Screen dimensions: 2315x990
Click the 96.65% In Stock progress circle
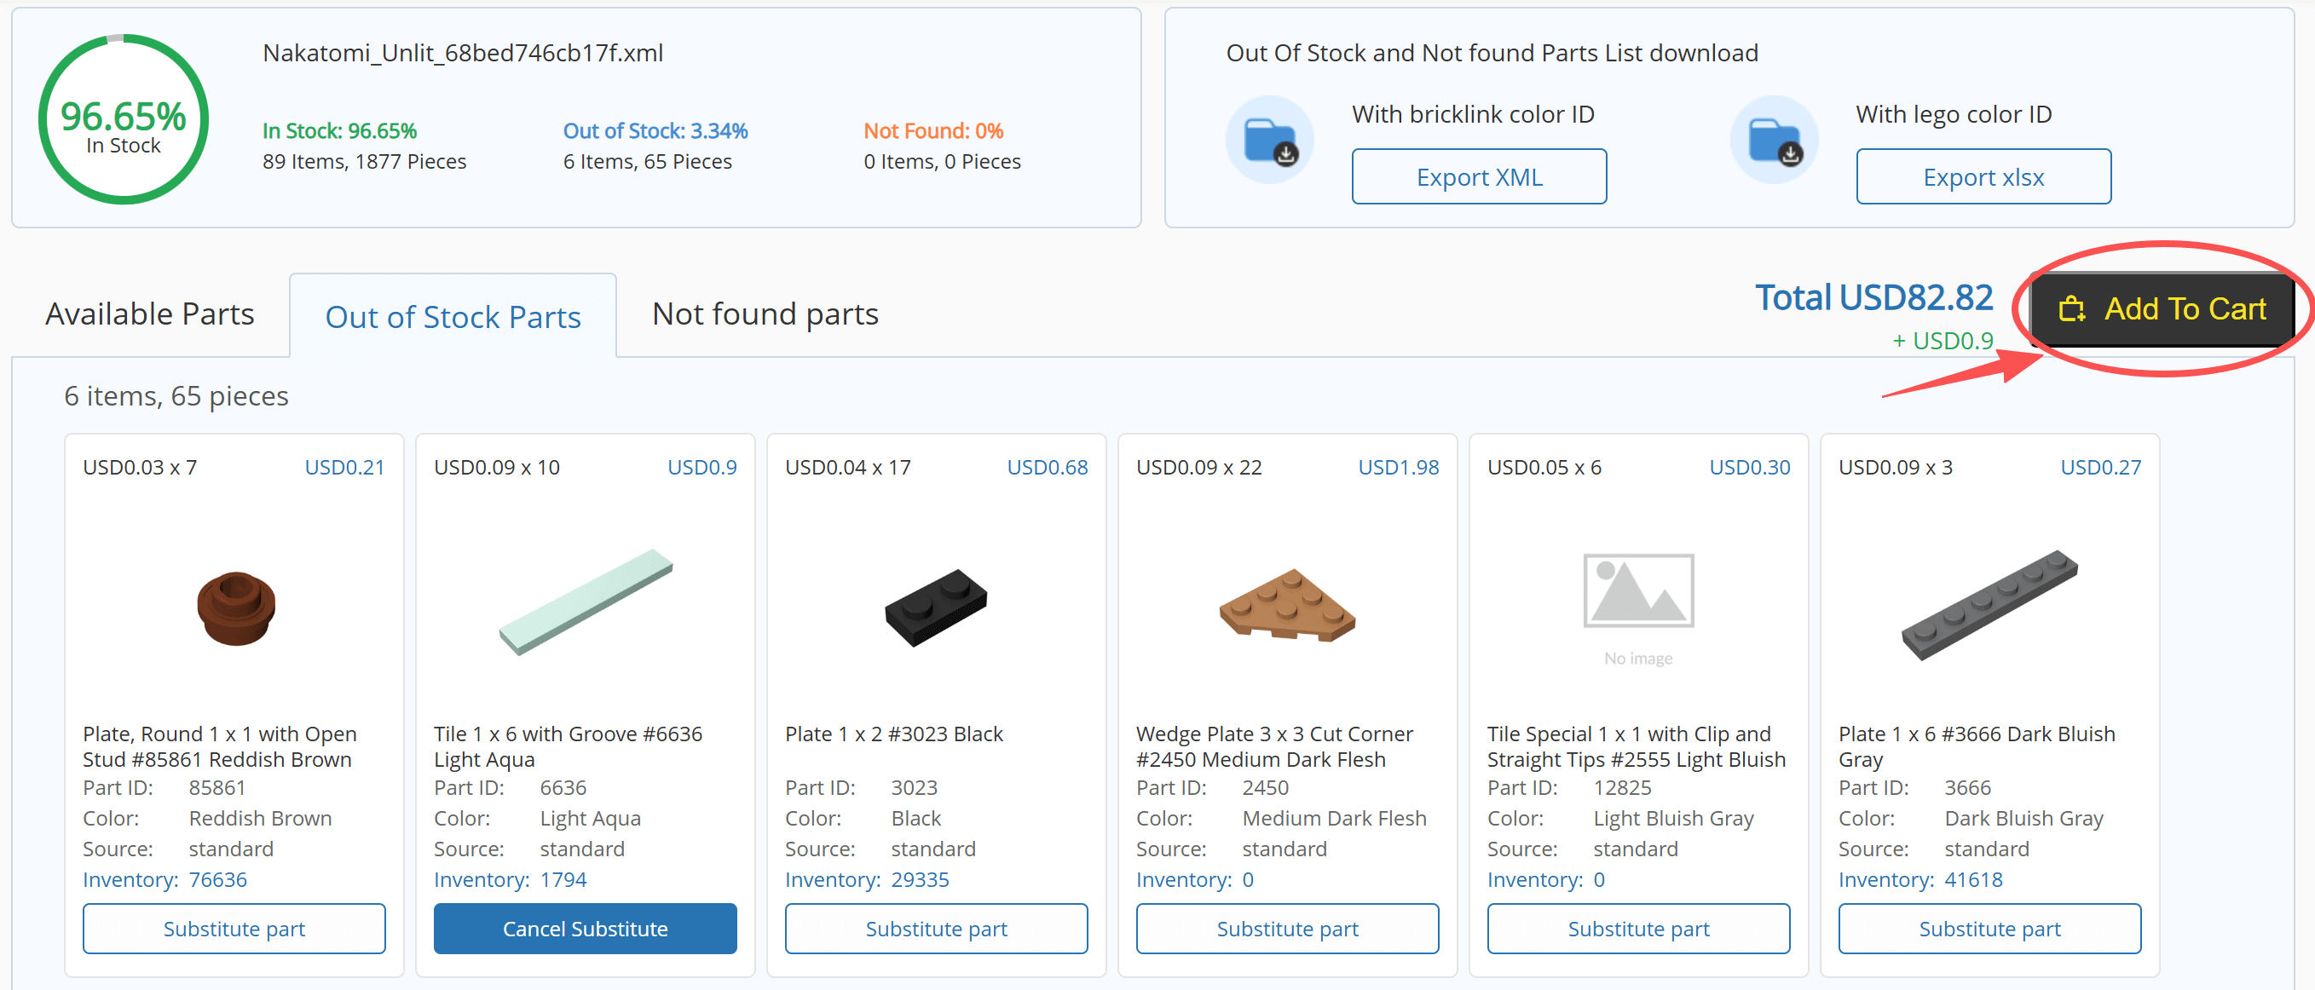point(123,119)
